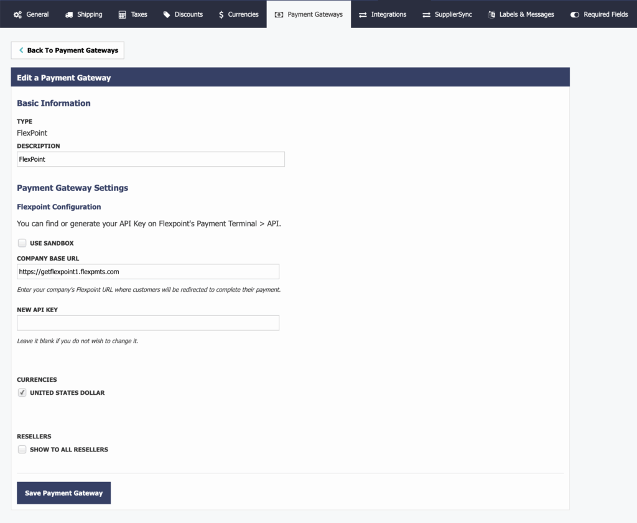Click the SupplierSync arrows icon
This screenshot has width=637, height=523.
426,15
